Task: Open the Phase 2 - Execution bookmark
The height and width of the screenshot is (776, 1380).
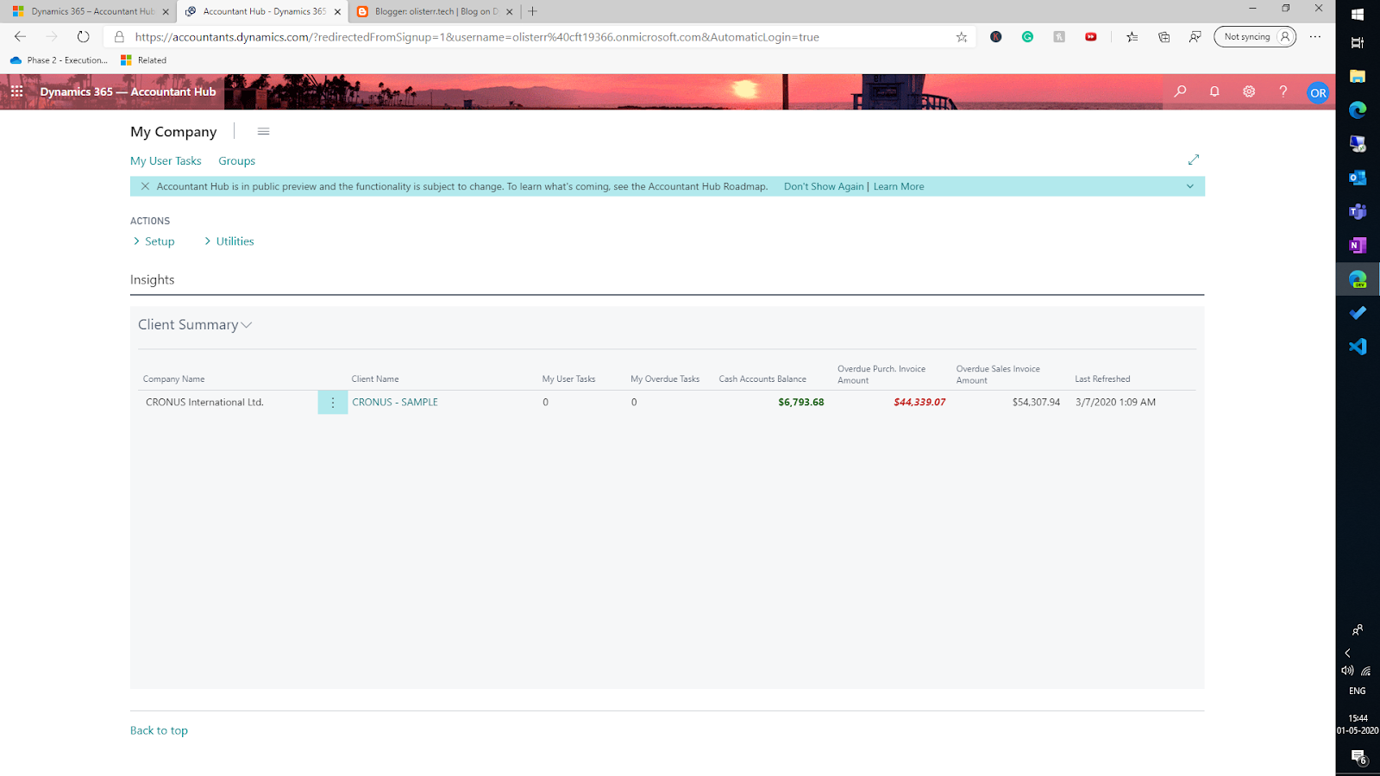Action: (x=59, y=60)
